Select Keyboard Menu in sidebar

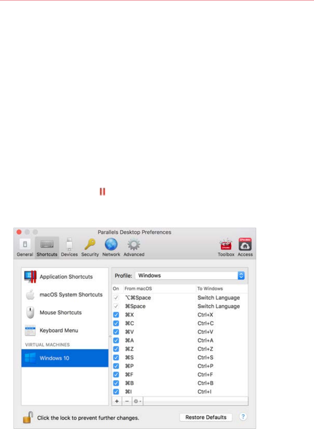pyautogui.click(x=65, y=330)
